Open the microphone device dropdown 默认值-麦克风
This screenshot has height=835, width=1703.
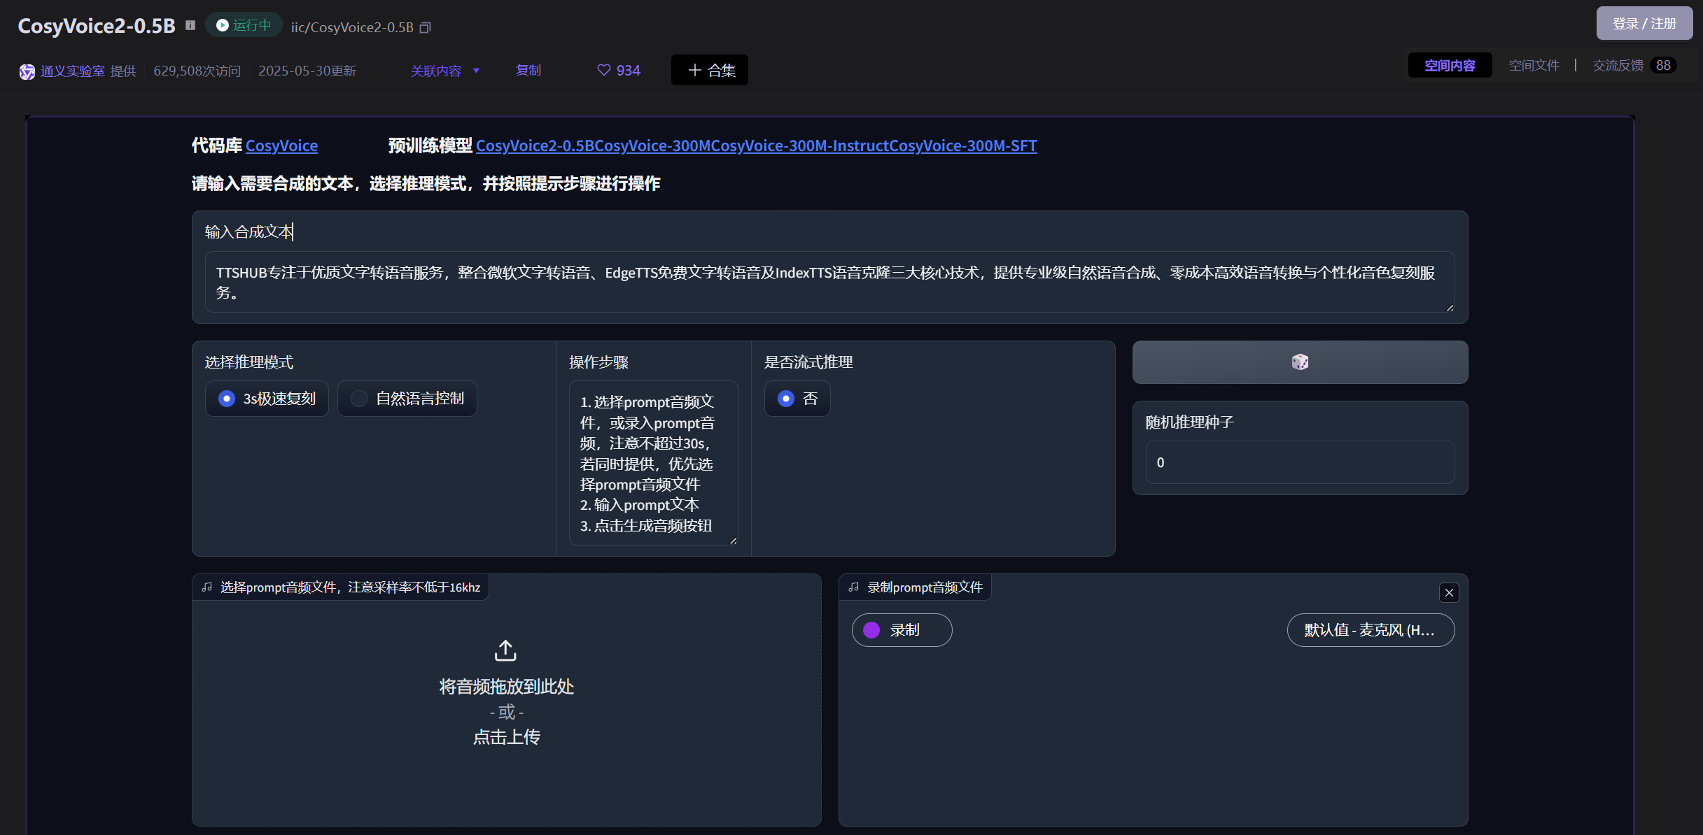(x=1371, y=630)
